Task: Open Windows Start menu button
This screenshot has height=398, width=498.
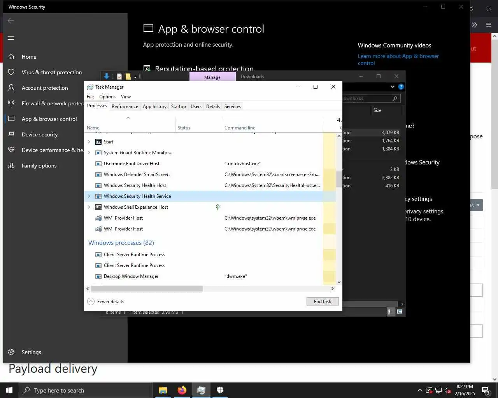Action: [x=9, y=390]
